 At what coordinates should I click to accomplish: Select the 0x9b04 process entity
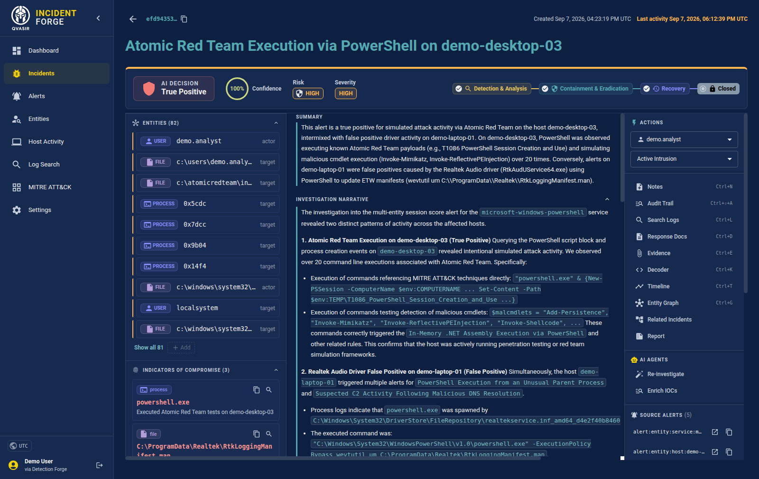208,246
